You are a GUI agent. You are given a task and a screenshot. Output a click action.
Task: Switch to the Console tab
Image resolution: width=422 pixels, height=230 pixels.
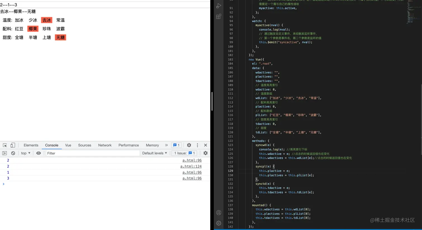coord(52,145)
